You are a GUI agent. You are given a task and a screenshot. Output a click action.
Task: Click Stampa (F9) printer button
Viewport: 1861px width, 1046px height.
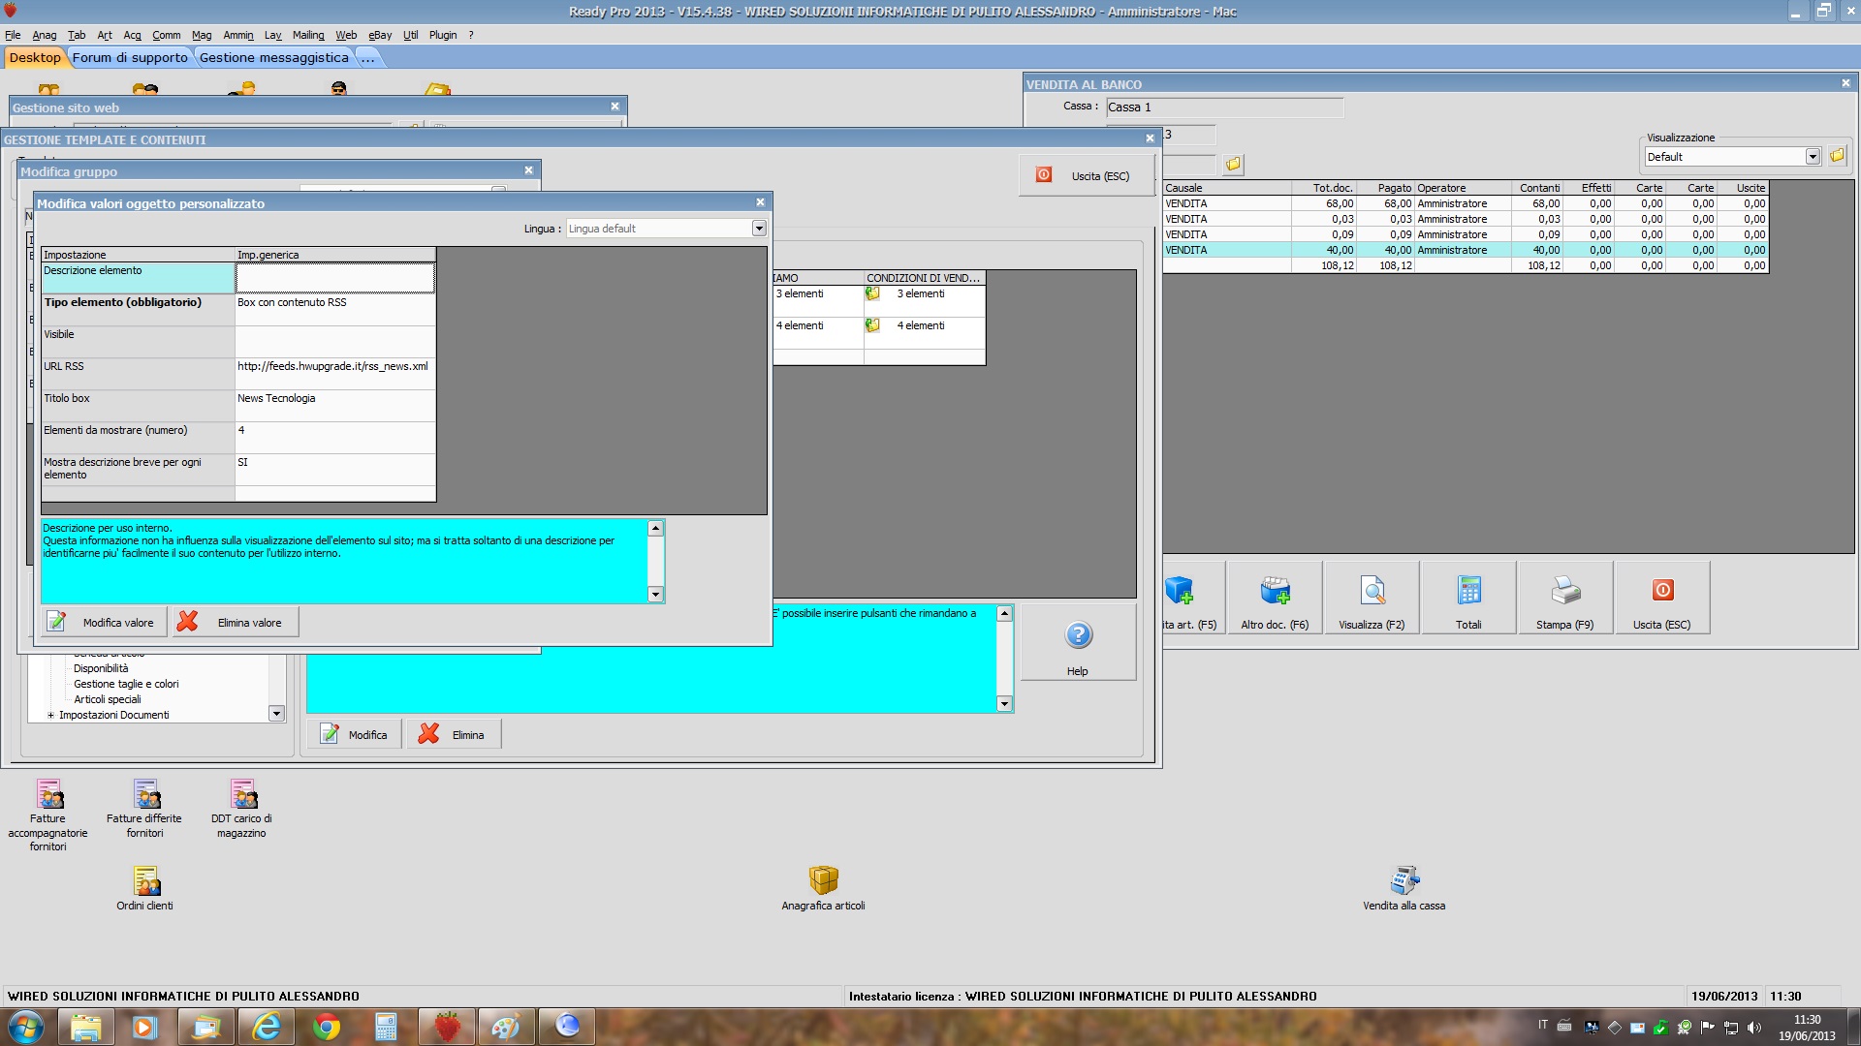coord(1564,599)
